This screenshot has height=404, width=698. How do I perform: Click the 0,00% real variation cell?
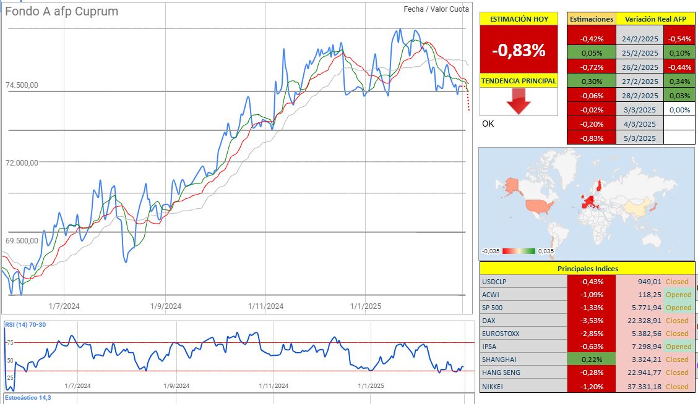(679, 110)
